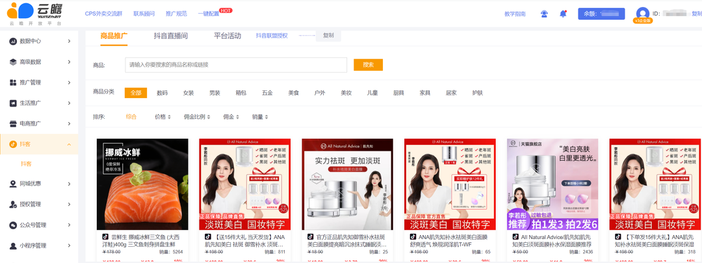This screenshot has height=263, width=702.
Task: Open the 数据中心 sidebar icon
Action: tap(13, 41)
